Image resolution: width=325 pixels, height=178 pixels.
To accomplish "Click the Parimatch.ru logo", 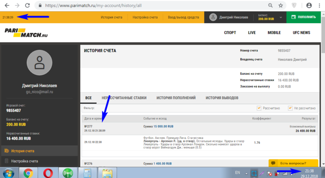I will point(26,33).
